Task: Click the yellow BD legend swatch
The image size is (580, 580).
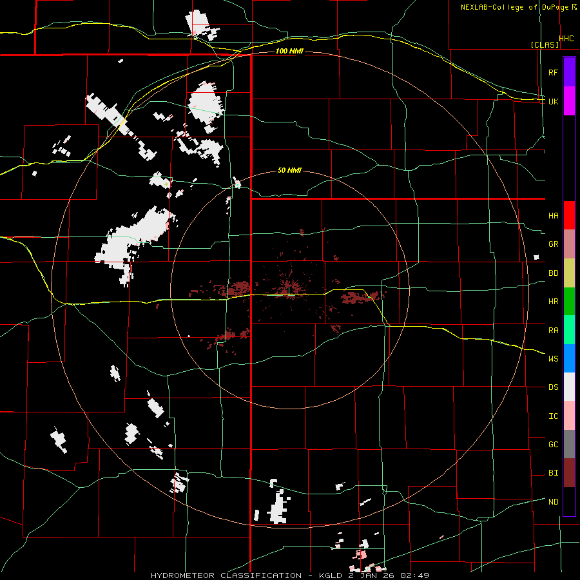Action: coord(569,273)
